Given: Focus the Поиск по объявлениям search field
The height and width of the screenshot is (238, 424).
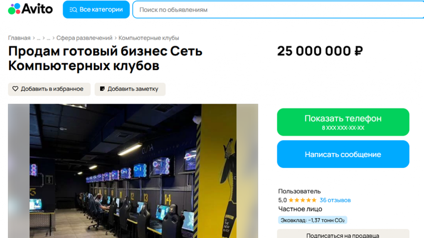Looking at the screenshot, I should (278, 10).
